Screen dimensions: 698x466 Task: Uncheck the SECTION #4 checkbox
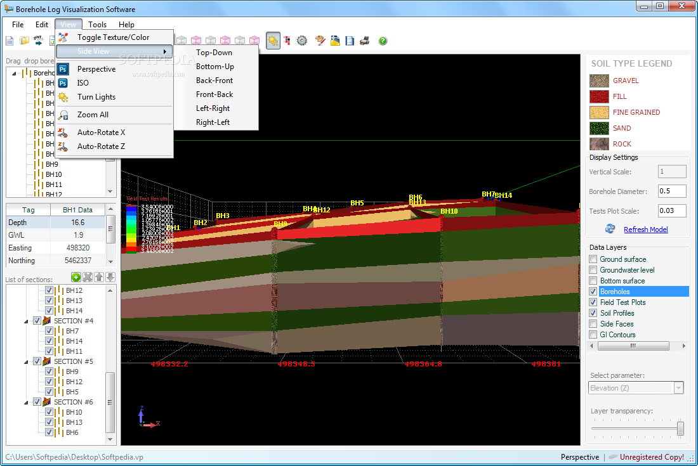(x=37, y=321)
